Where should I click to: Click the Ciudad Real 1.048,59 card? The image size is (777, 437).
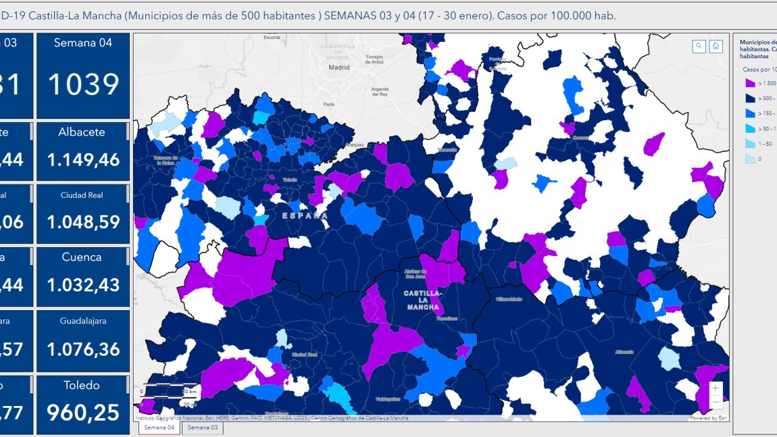tap(83, 214)
